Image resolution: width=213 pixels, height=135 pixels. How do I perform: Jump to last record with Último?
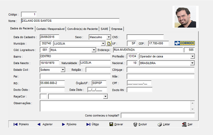pyautogui.click(x=92, y=124)
